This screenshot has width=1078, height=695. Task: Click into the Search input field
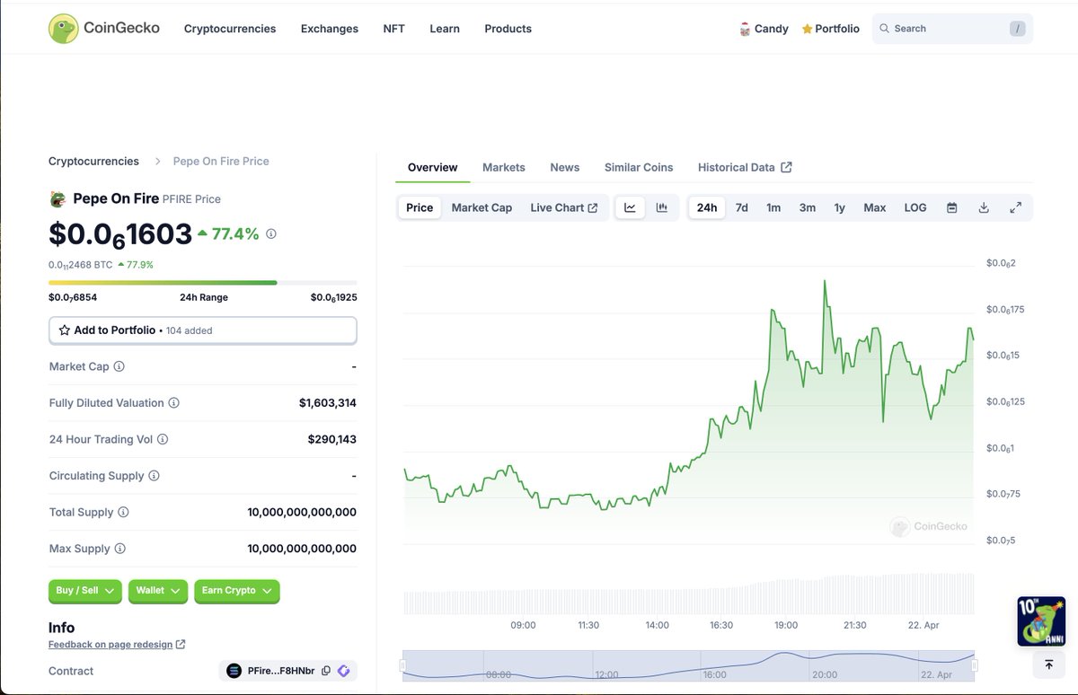[x=952, y=29]
